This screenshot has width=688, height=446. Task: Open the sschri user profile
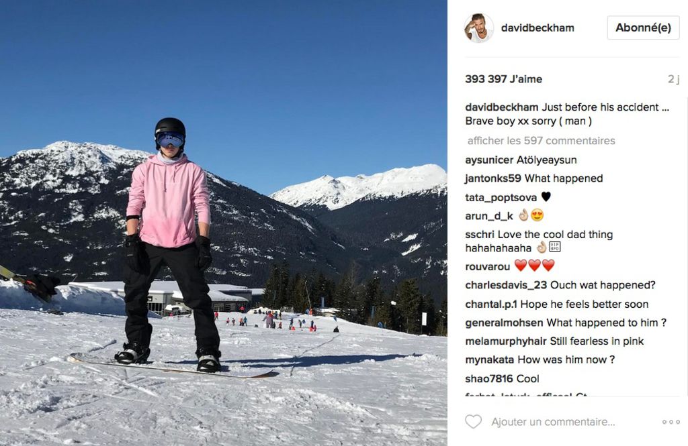tap(480, 234)
